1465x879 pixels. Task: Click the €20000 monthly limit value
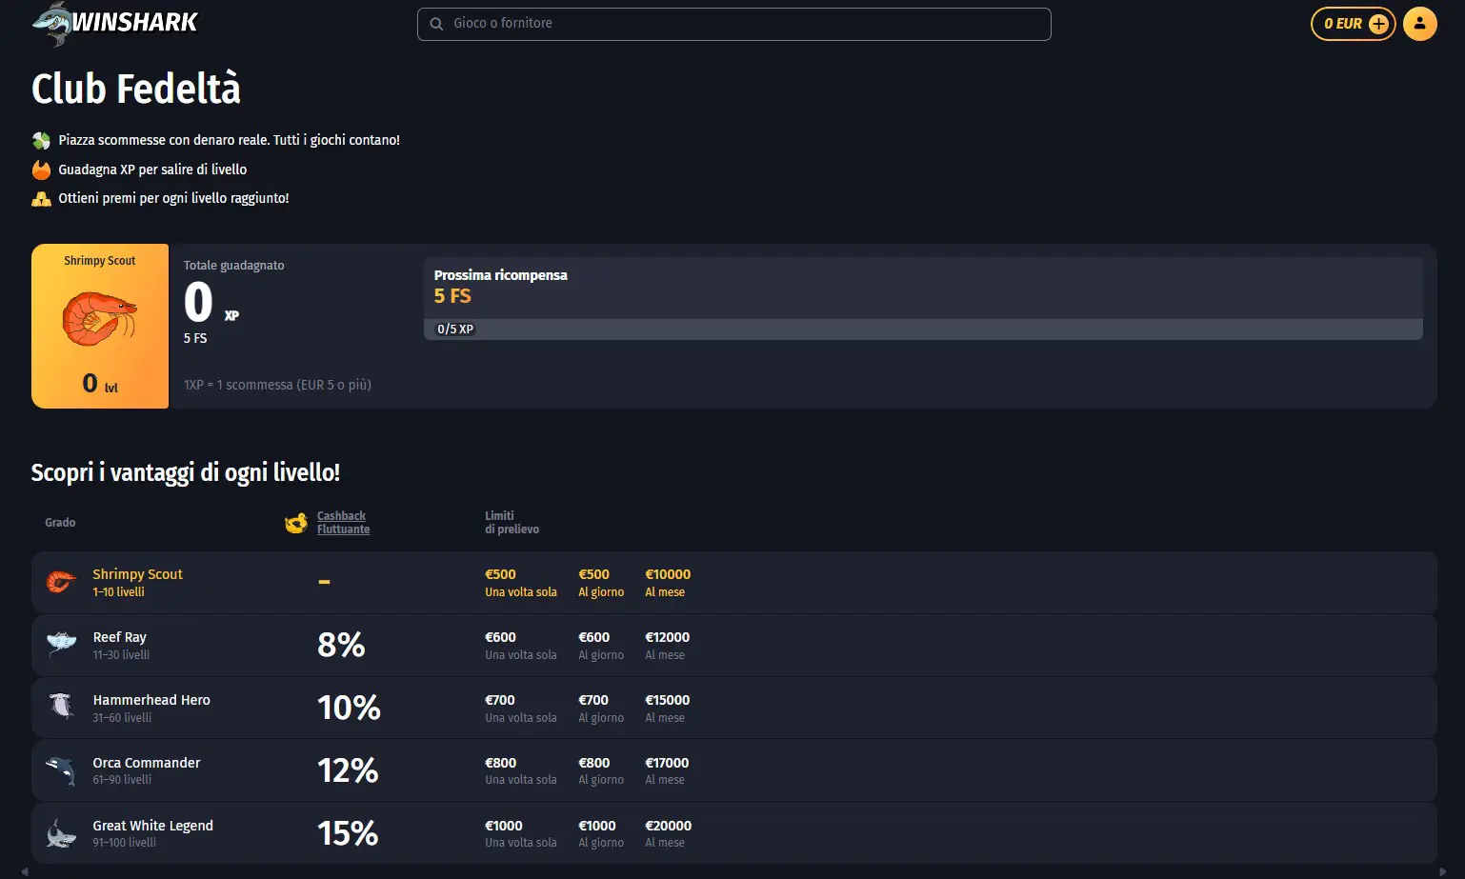click(x=668, y=826)
